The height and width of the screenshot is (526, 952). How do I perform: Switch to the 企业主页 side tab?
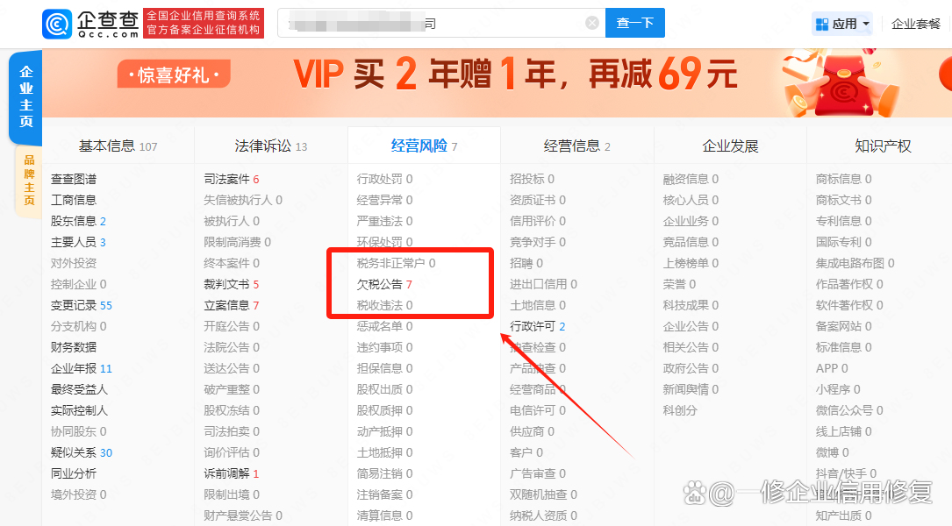click(25, 97)
